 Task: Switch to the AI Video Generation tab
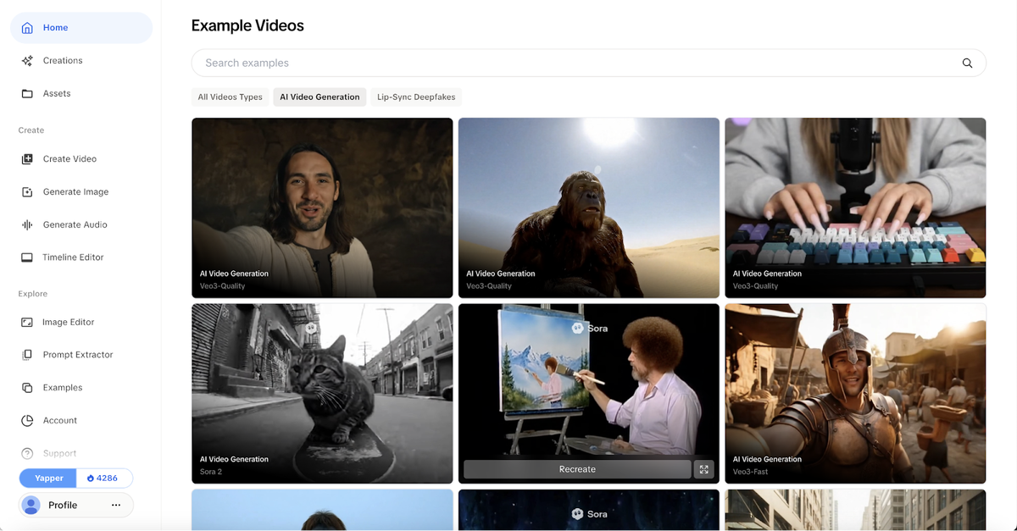coord(320,97)
